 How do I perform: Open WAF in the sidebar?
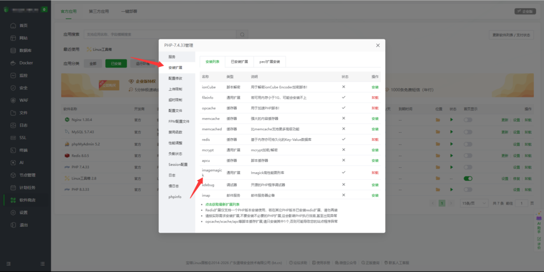click(23, 100)
